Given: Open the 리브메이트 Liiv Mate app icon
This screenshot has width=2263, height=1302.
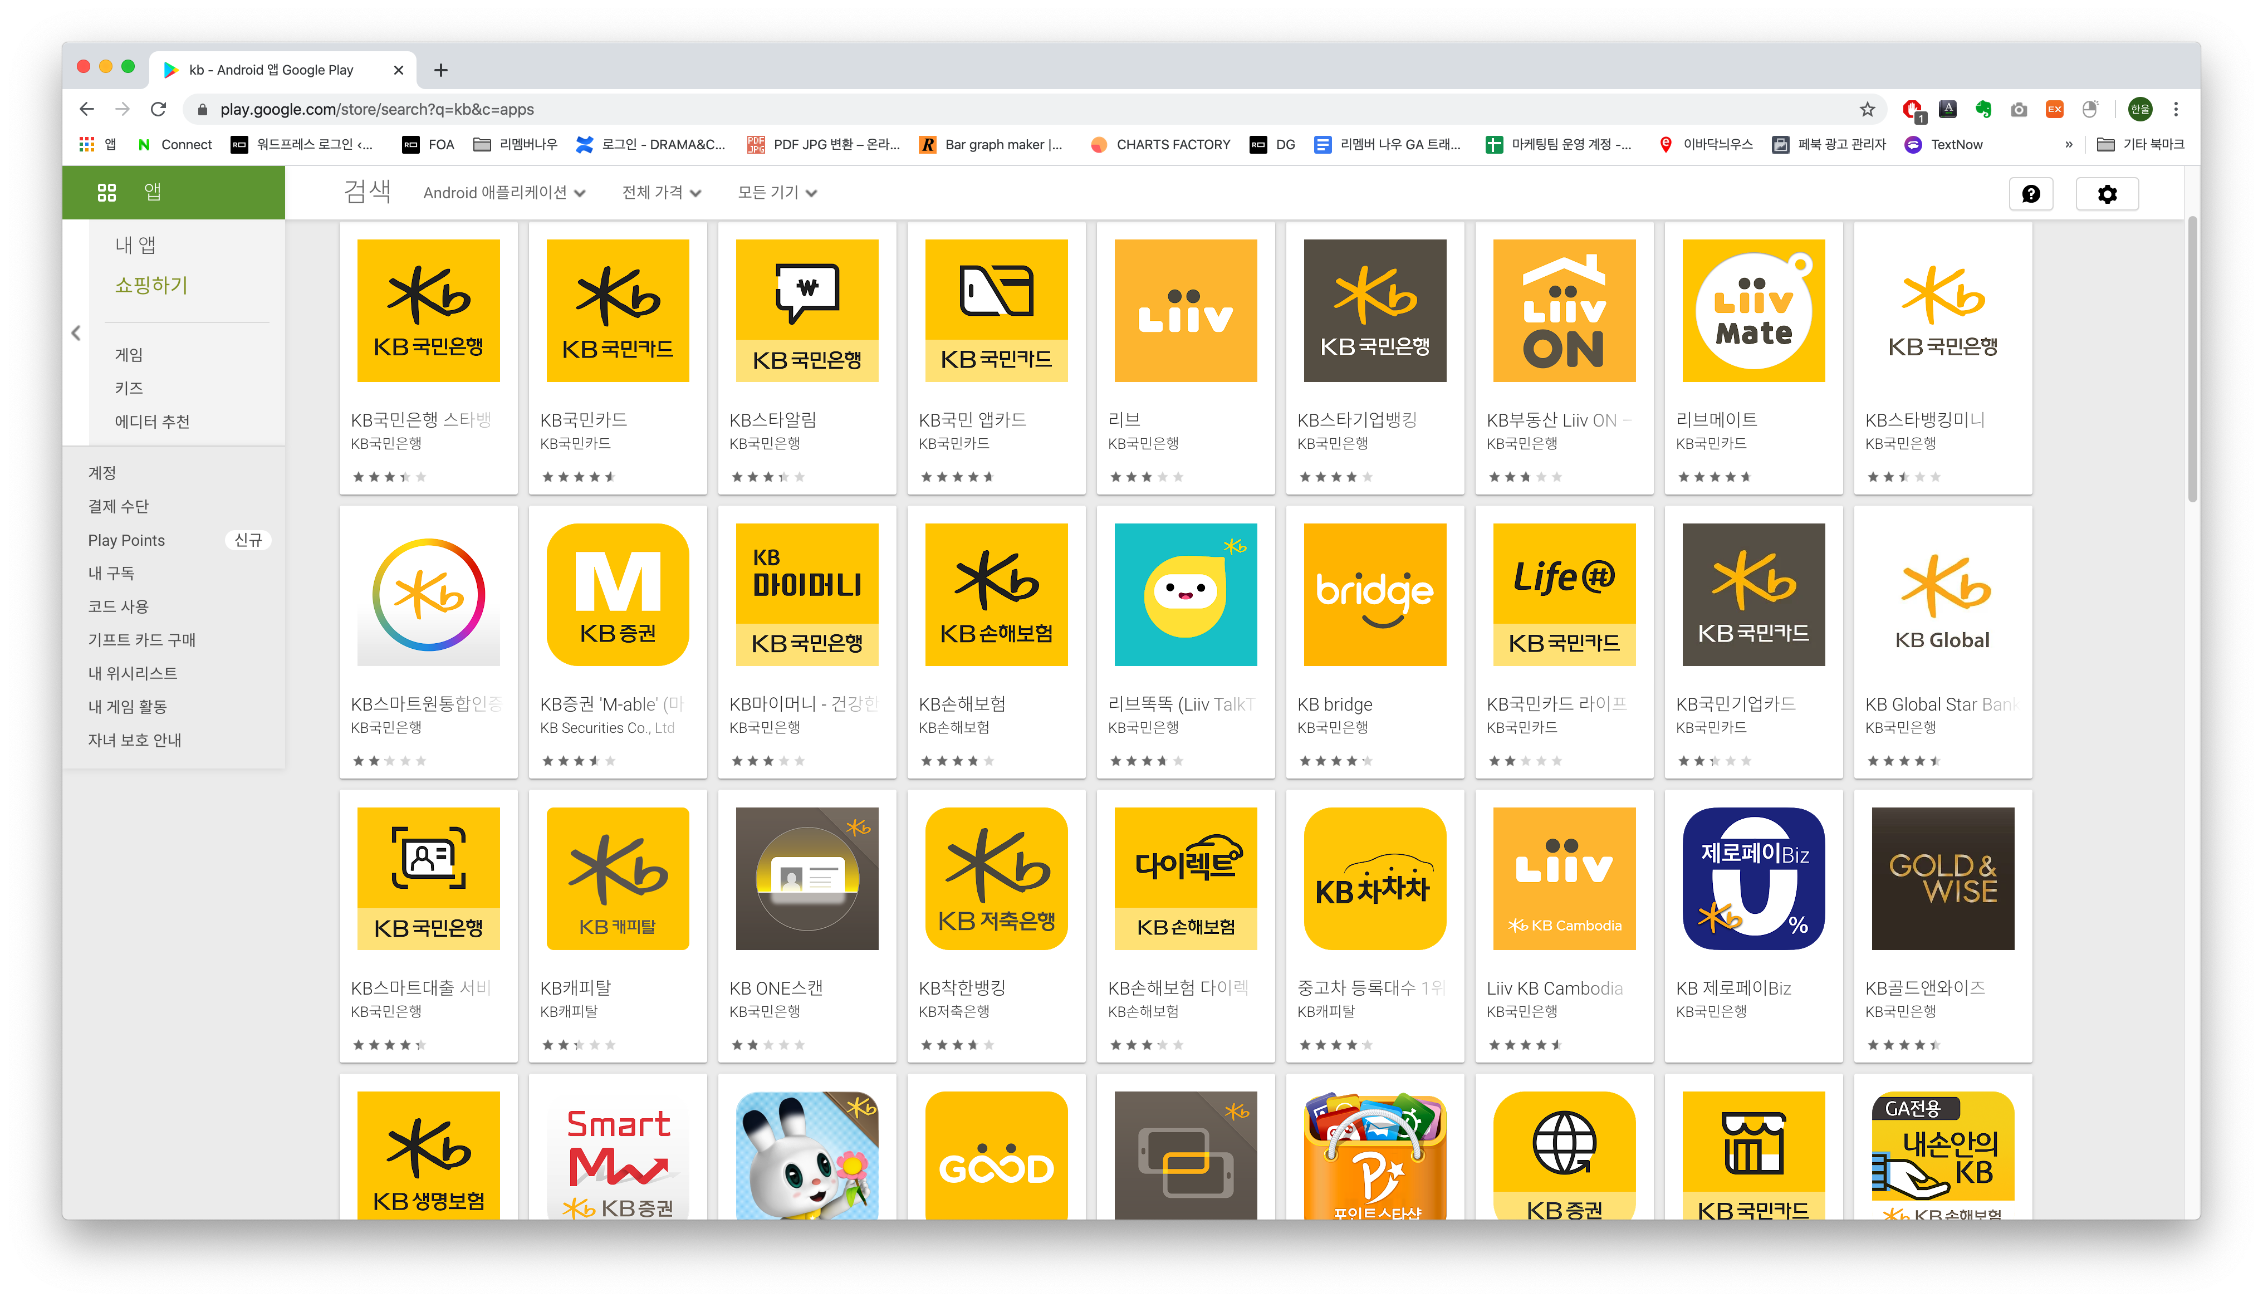Looking at the screenshot, I should [x=1753, y=310].
